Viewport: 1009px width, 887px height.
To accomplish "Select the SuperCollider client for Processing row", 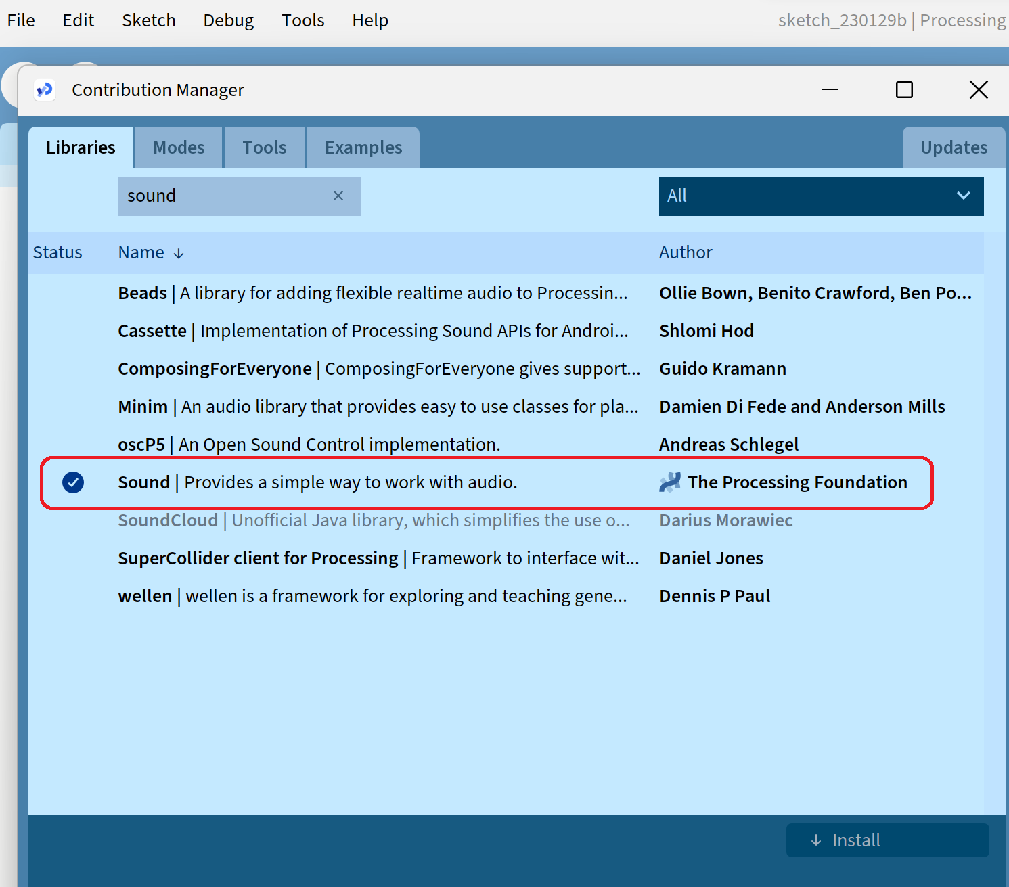I will coord(506,558).
